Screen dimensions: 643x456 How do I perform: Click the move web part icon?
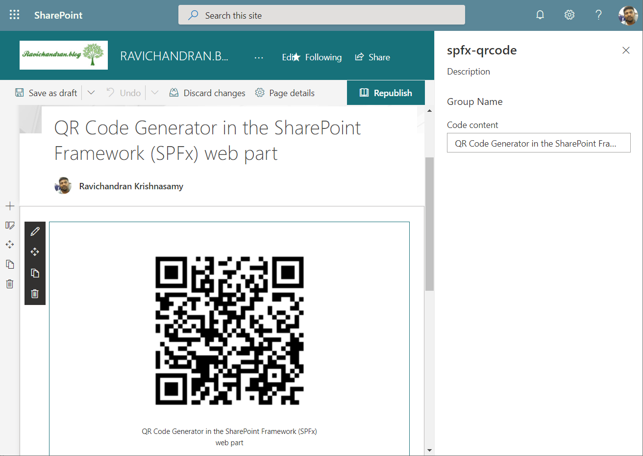[x=35, y=252]
